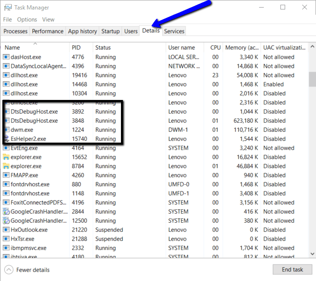Click PID 21220 of HxOutlook.exe
This screenshot has height=281, width=316.
[79, 230]
